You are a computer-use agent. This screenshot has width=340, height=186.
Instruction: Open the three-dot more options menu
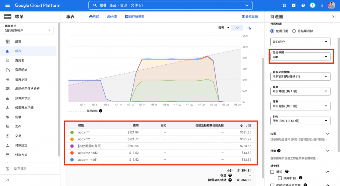(x=322, y=5)
